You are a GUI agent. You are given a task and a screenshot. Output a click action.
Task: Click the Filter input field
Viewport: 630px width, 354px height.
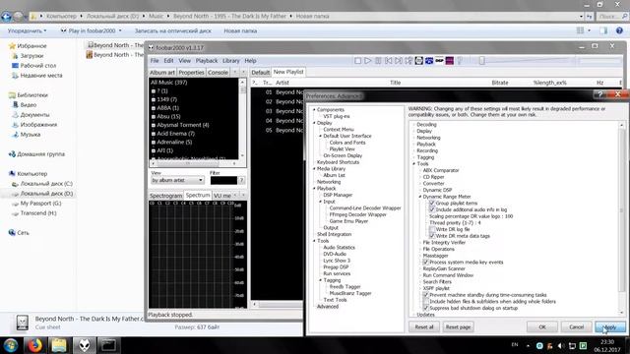coord(223,181)
